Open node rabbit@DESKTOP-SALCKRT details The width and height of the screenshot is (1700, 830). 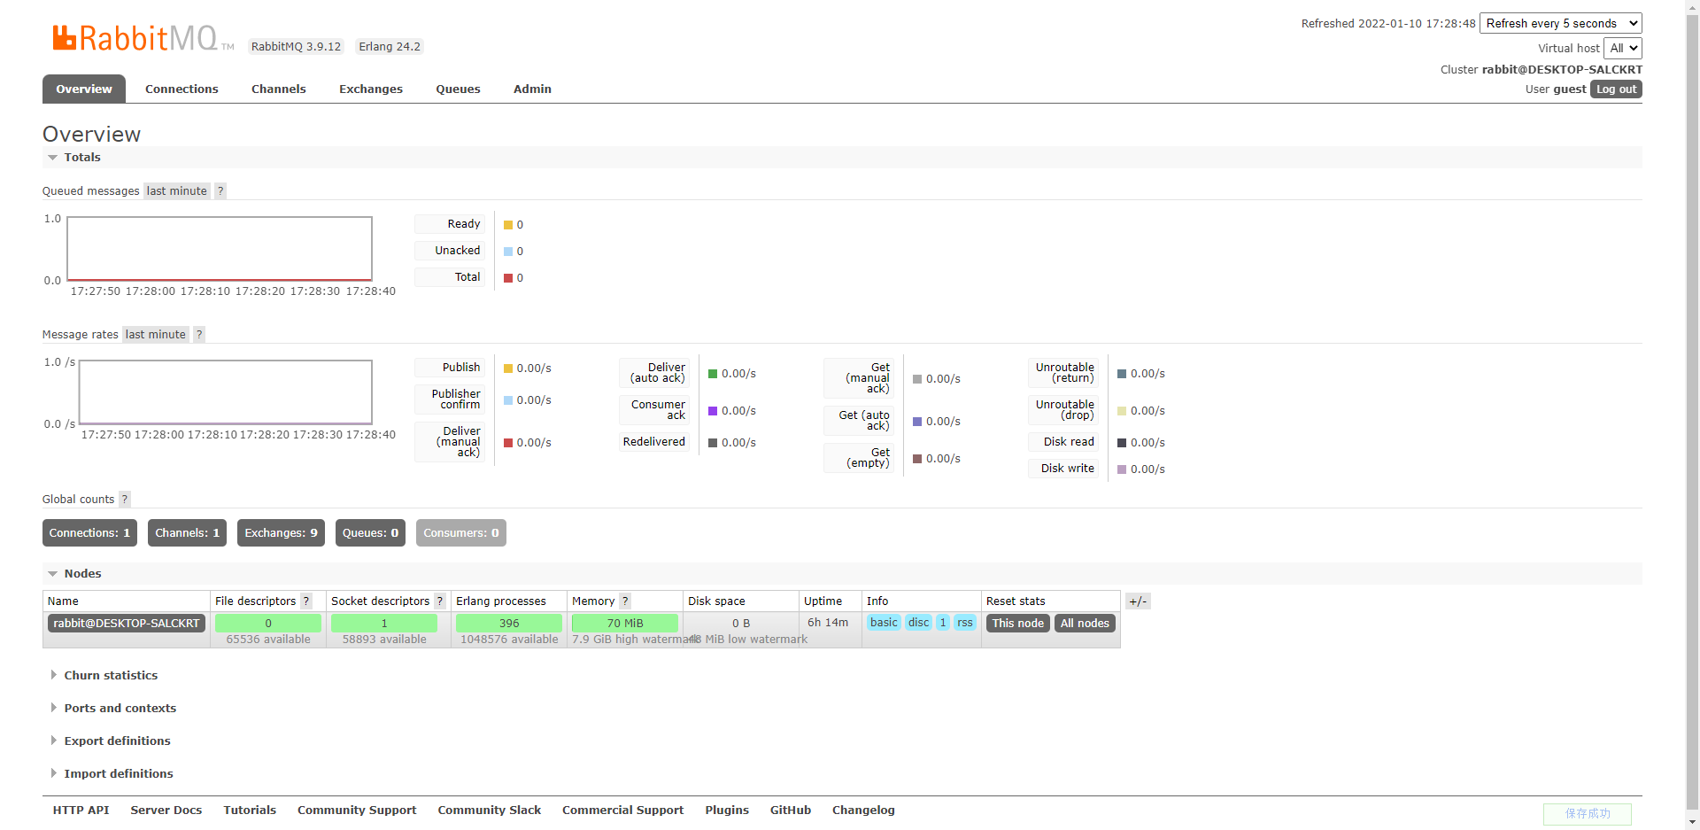coord(127,623)
